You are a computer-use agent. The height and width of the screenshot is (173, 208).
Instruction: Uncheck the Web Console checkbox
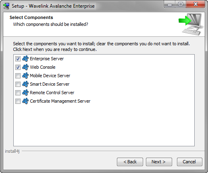pos(18,67)
